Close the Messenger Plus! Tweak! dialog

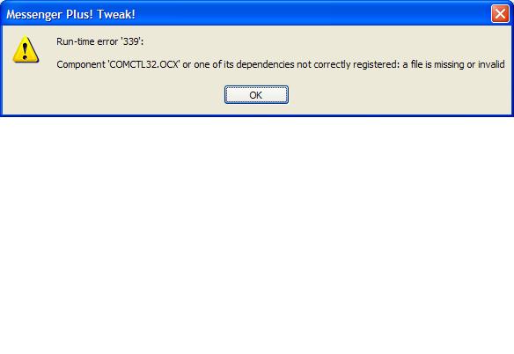(500, 14)
